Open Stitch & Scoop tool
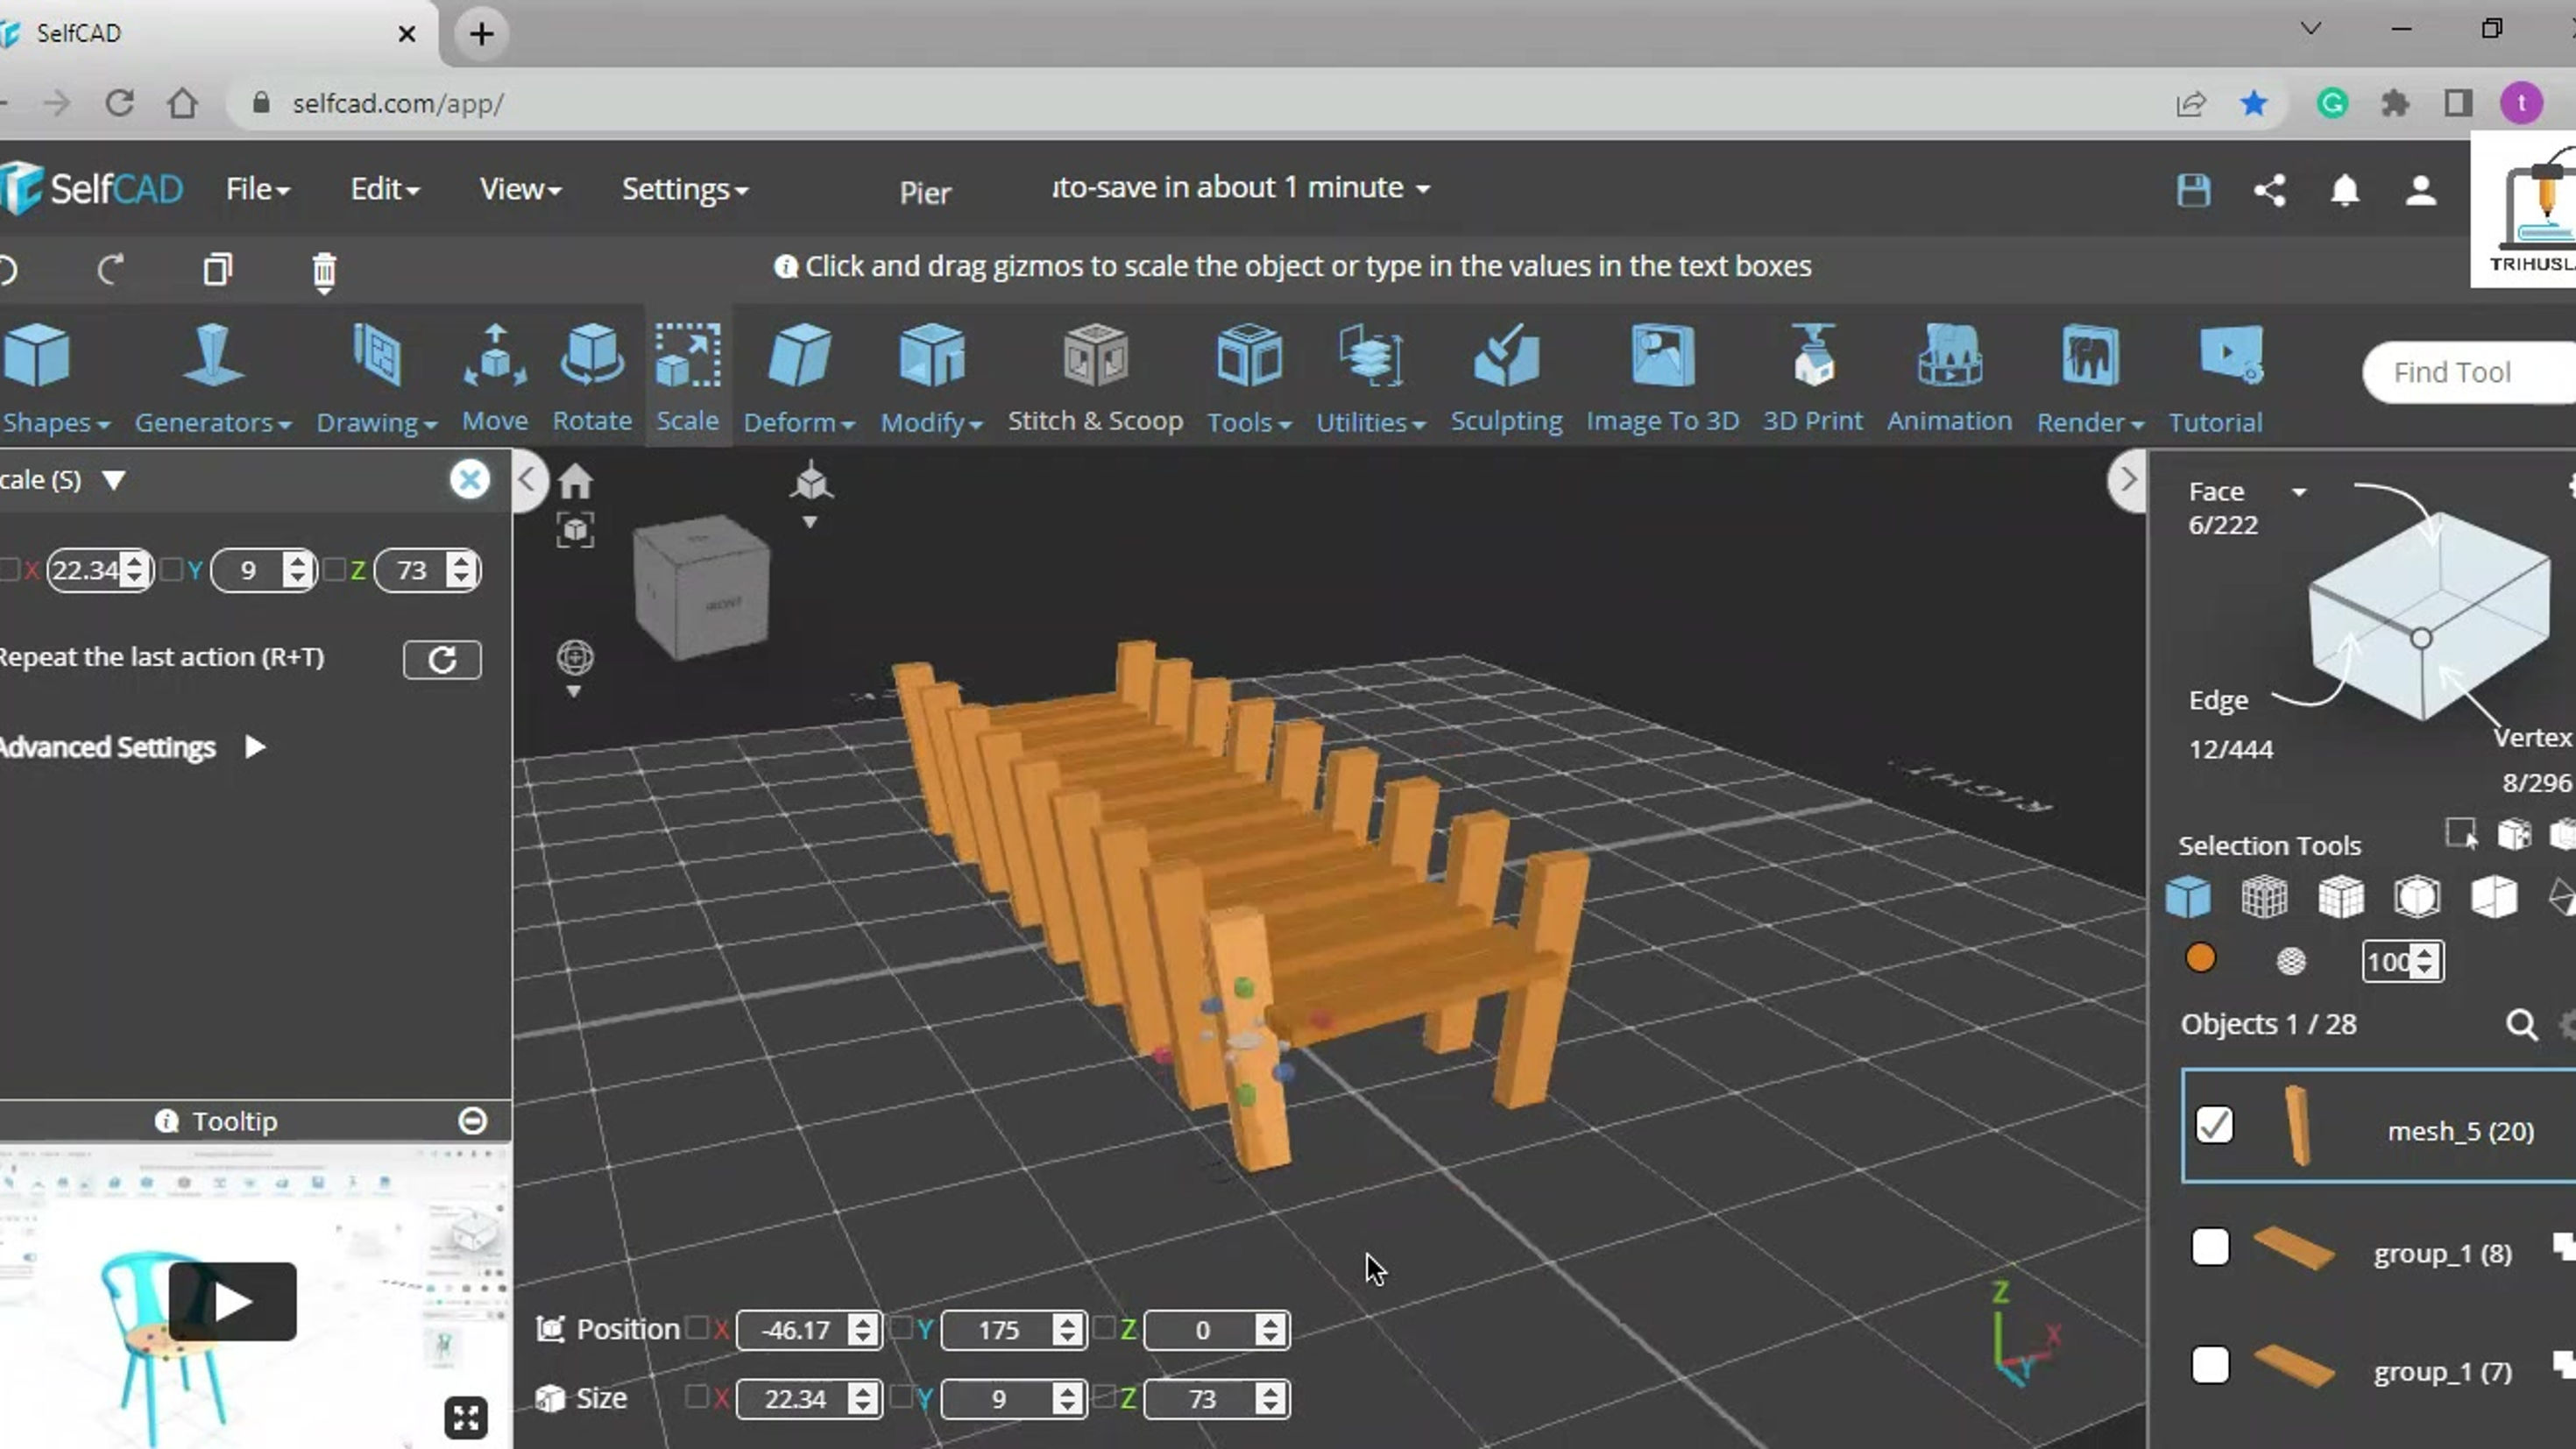2576x1449 pixels. [x=1095, y=379]
